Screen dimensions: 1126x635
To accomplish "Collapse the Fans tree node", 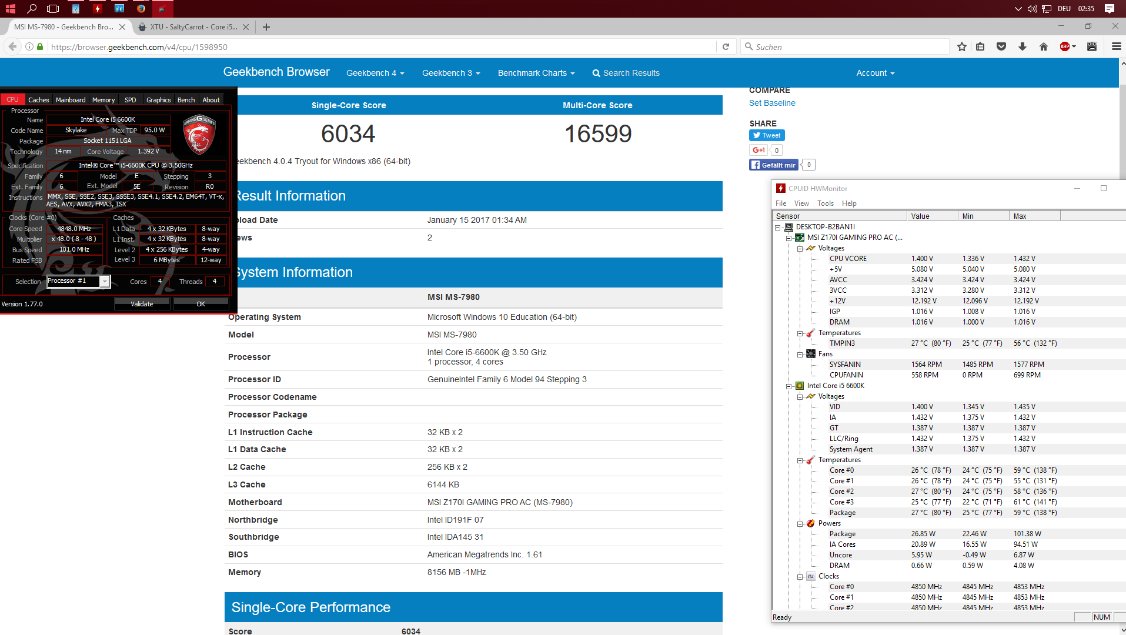I will (800, 355).
